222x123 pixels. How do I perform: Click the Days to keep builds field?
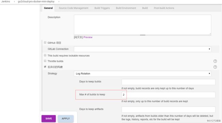(168, 82)
